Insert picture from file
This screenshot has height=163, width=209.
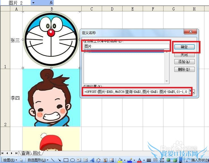[112, 160]
